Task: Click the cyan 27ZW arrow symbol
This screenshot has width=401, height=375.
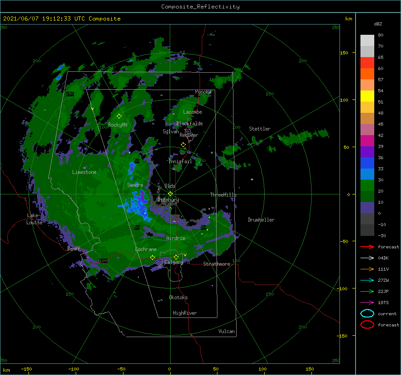Action: (367, 280)
